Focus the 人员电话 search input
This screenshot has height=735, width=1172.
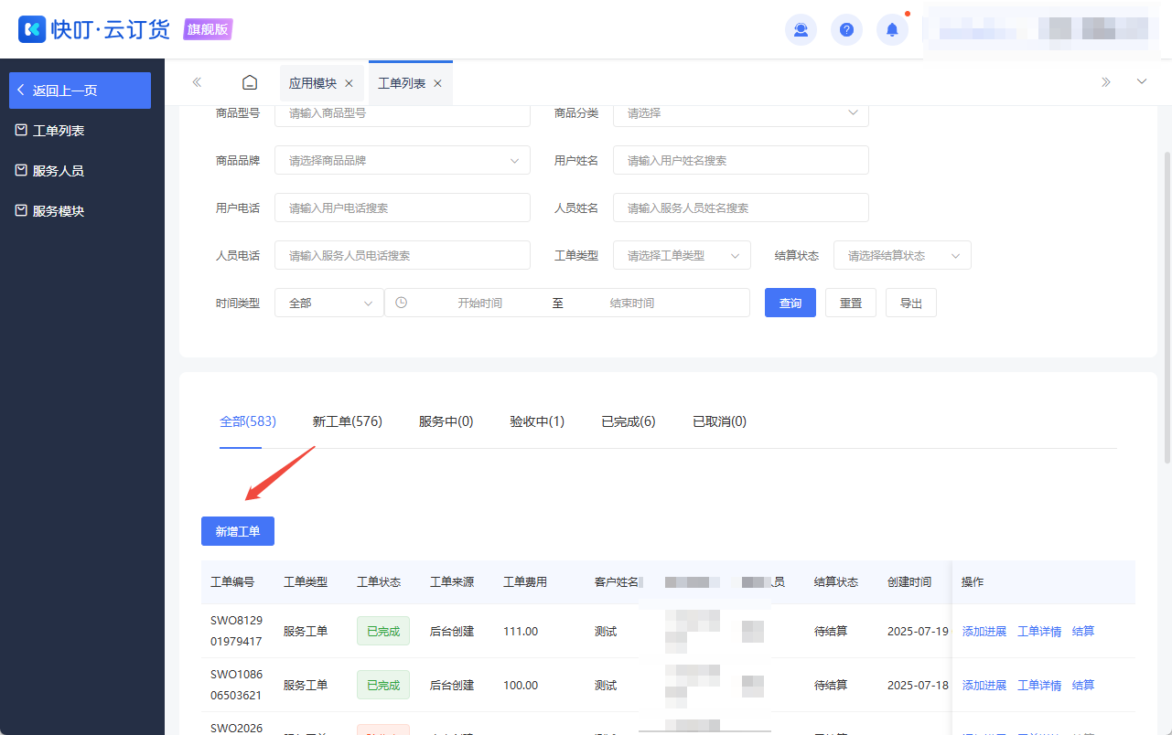(403, 255)
